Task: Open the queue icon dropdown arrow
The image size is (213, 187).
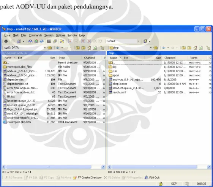Action: pos(24,41)
